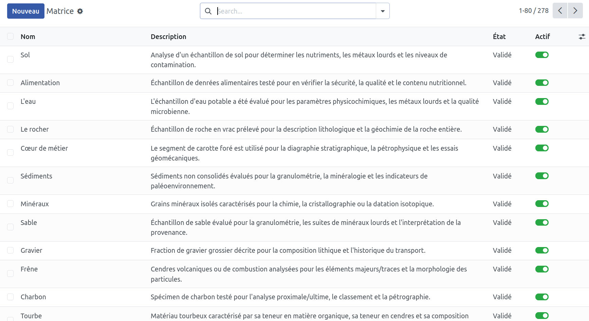Image resolution: width=589 pixels, height=321 pixels.
Task: Click the Minéraux description about cristallographie
Action: click(x=292, y=204)
